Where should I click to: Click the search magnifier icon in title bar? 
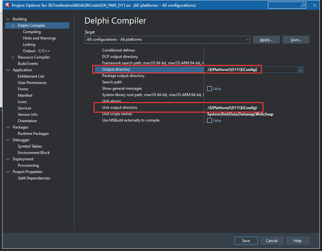[x=303, y=5]
